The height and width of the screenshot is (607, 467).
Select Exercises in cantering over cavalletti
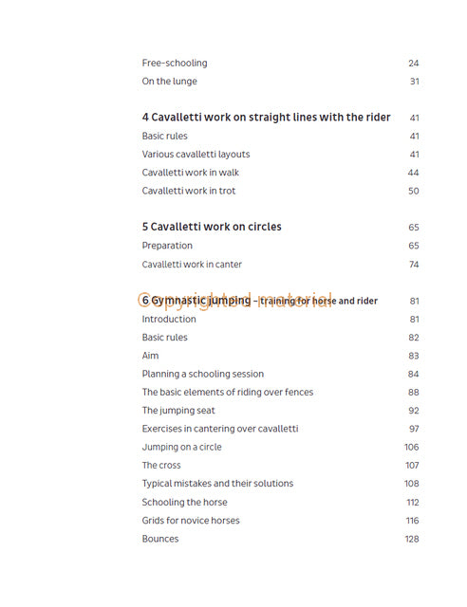220,429
